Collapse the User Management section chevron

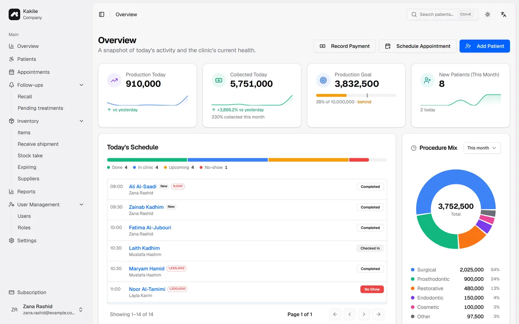81,205
